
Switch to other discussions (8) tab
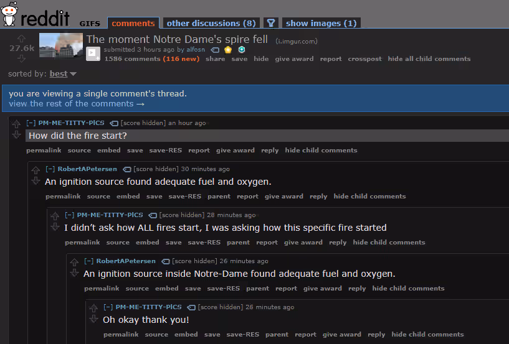pyautogui.click(x=211, y=23)
